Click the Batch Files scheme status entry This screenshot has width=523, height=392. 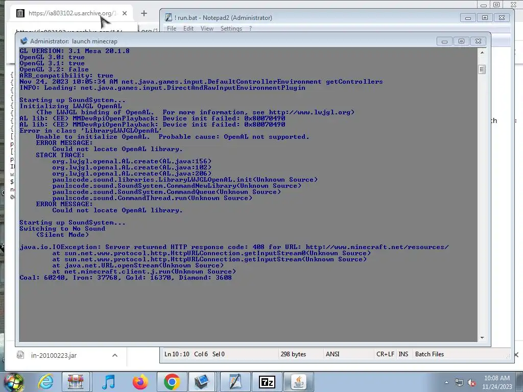point(430,354)
